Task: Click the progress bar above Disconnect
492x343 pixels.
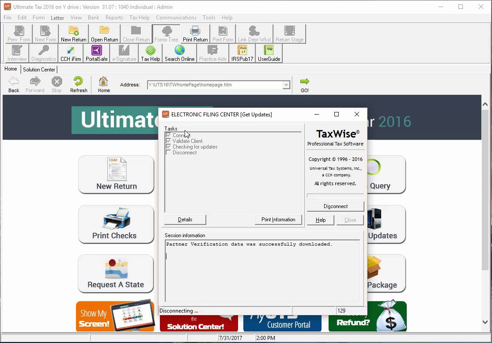Action: (335, 195)
